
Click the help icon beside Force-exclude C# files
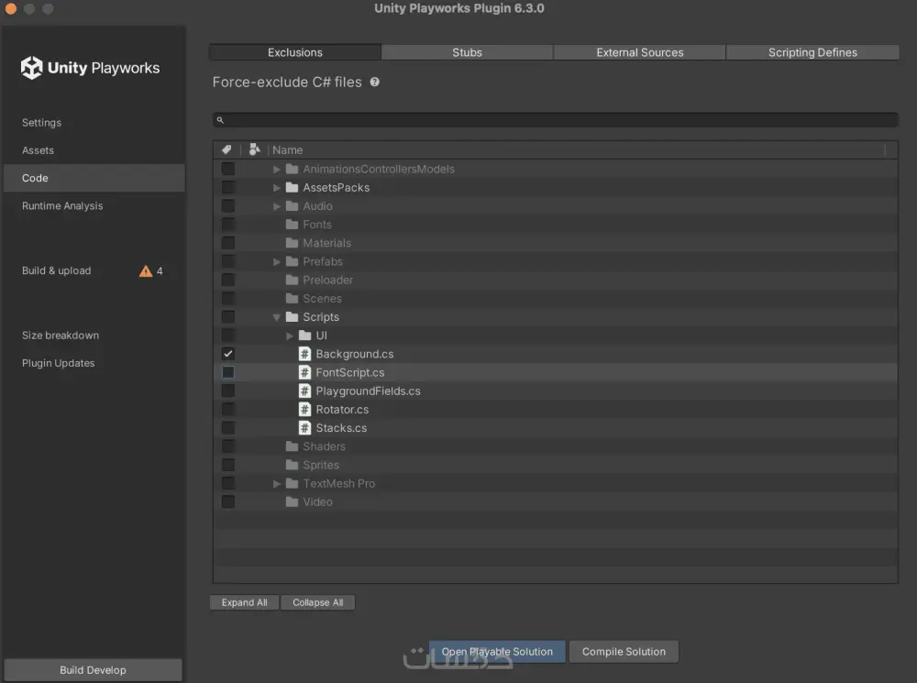(375, 83)
